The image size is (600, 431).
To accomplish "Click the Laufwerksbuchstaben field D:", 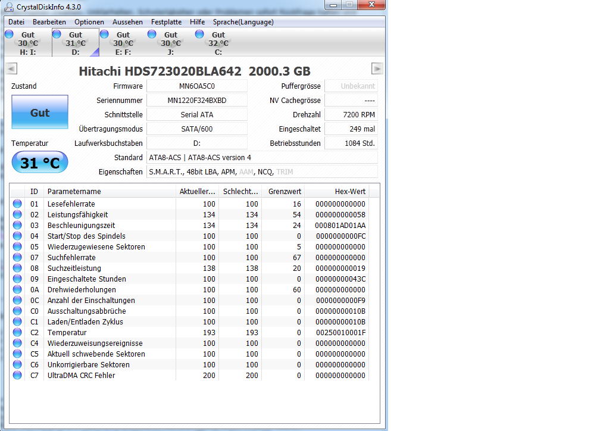I will pos(197,143).
